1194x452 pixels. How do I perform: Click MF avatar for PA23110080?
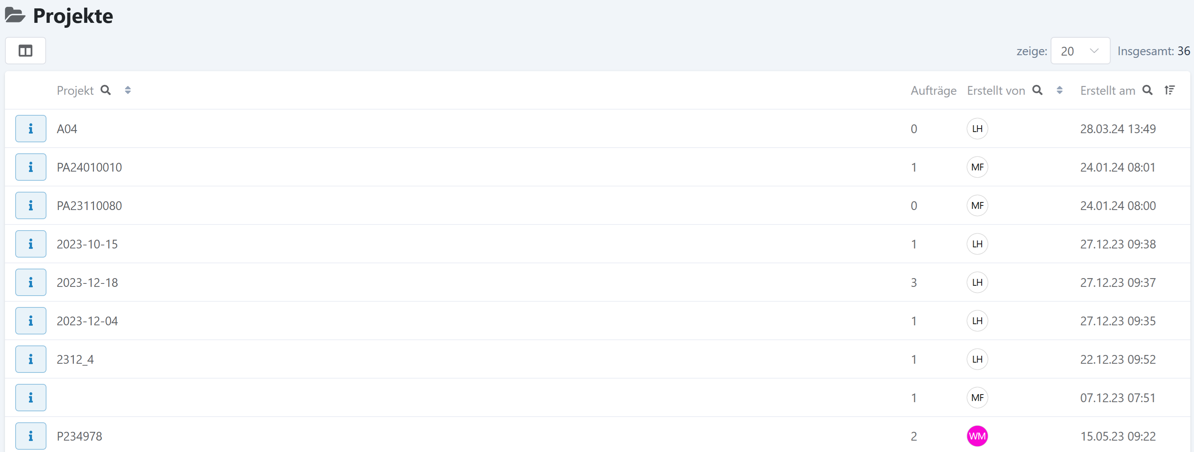977,205
